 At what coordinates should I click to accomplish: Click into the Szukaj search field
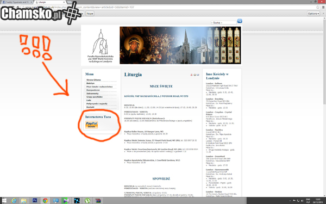[224, 22]
